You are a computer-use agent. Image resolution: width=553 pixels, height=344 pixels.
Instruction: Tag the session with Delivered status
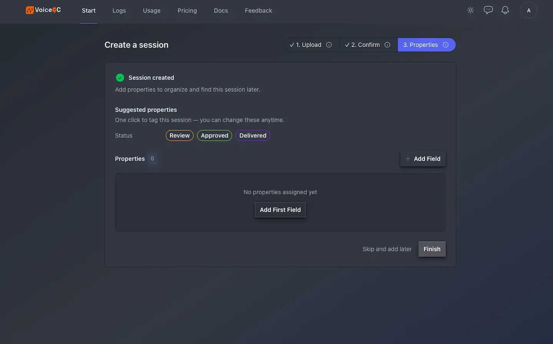pos(253,135)
